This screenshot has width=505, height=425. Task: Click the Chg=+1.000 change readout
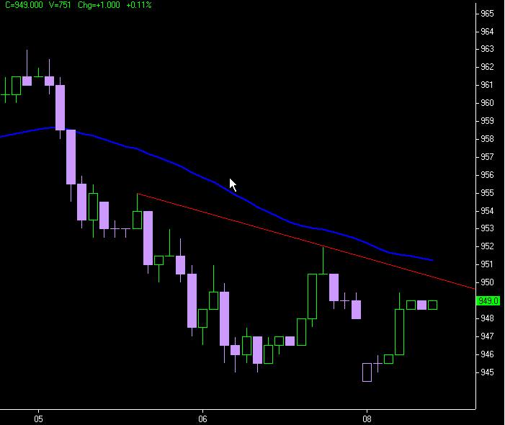(99, 5)
